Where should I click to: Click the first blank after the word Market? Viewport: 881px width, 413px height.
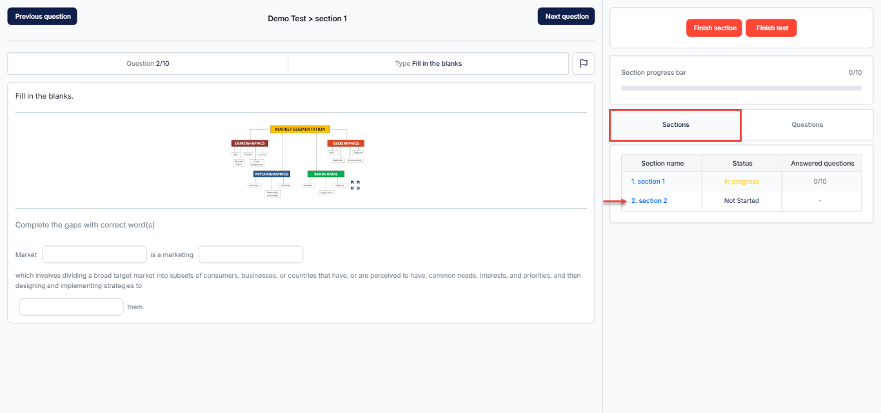coord(94,255)
